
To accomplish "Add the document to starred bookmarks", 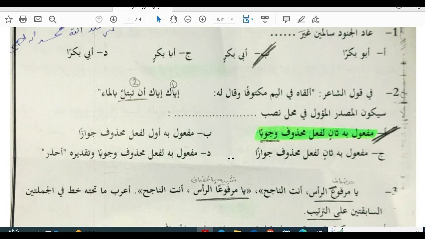I will (x=9, y=19).
